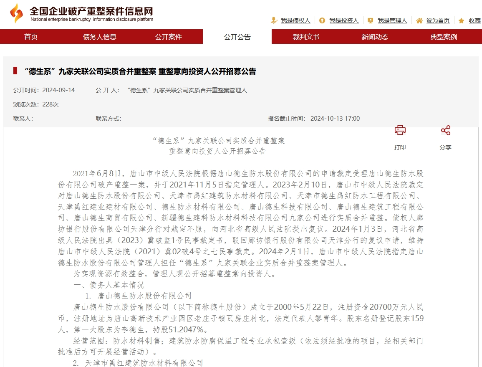Viewport: 482px width, 367px height.
Task: Open the 债务人信息 tab
Action: 100,37
